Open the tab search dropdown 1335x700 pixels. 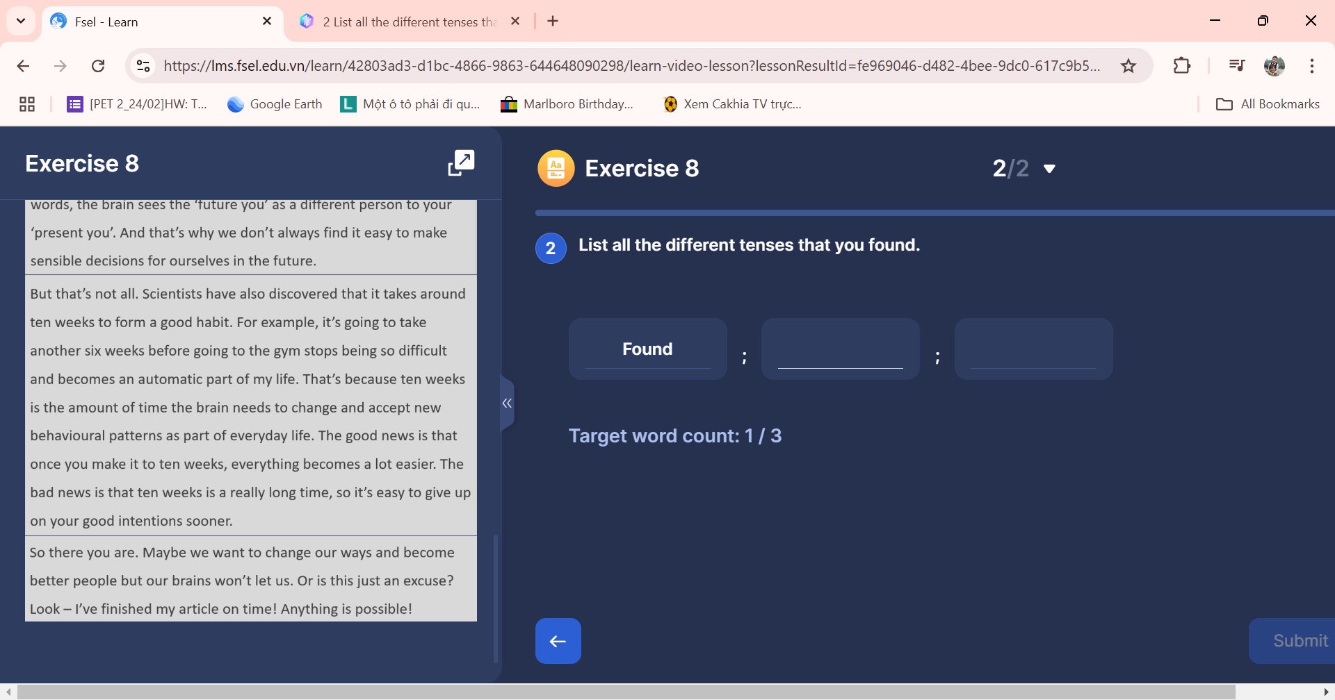20,21
